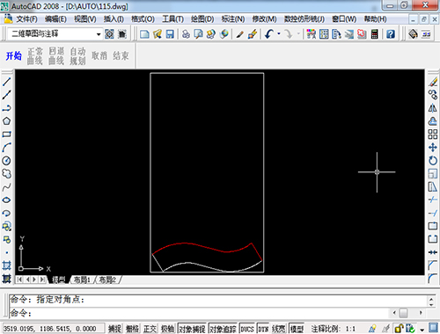440x334 pixels.
Task: Click the 开始 start button
Action: (x=14, y=55)
